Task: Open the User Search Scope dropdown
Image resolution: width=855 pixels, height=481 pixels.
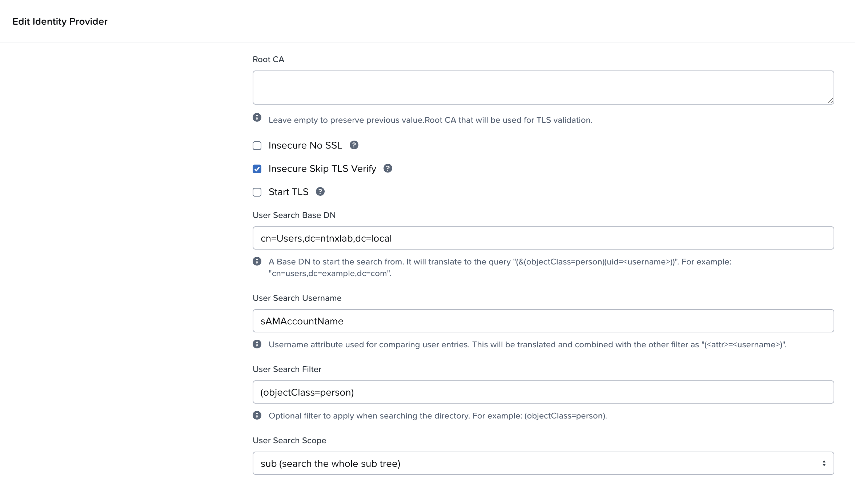Action: pyautogui.click(x=543, y=464)
